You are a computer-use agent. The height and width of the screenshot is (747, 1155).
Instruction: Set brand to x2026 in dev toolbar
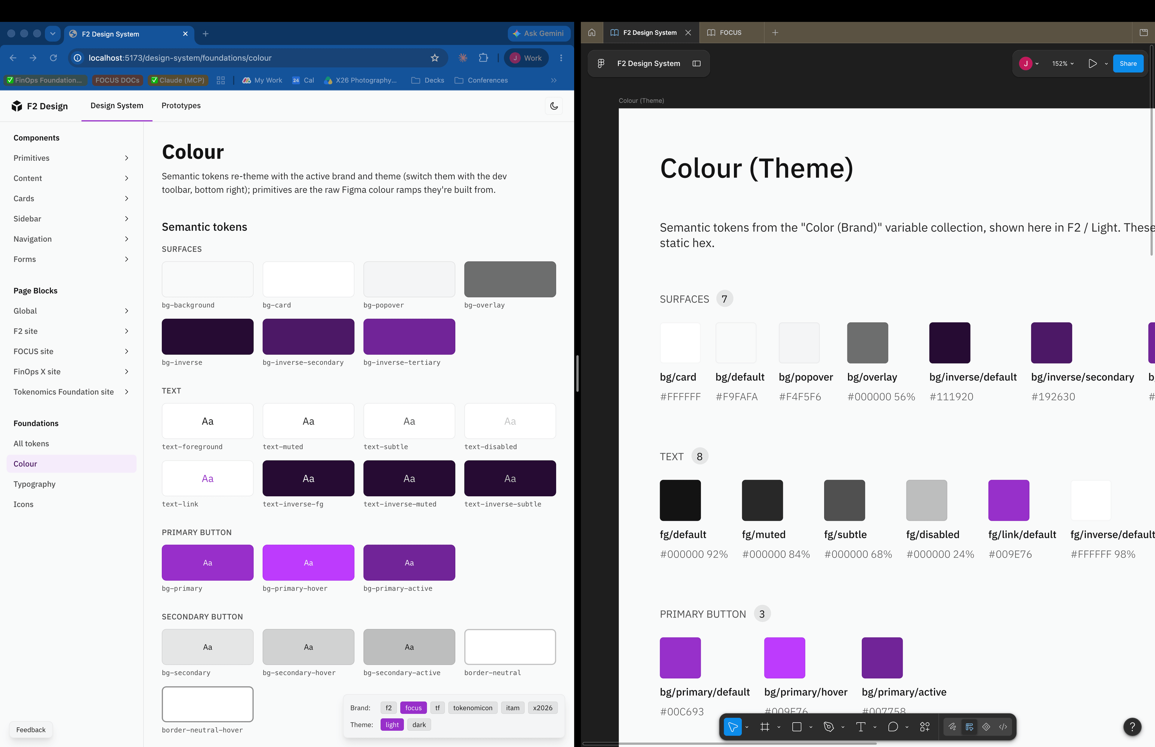(543, 708)
